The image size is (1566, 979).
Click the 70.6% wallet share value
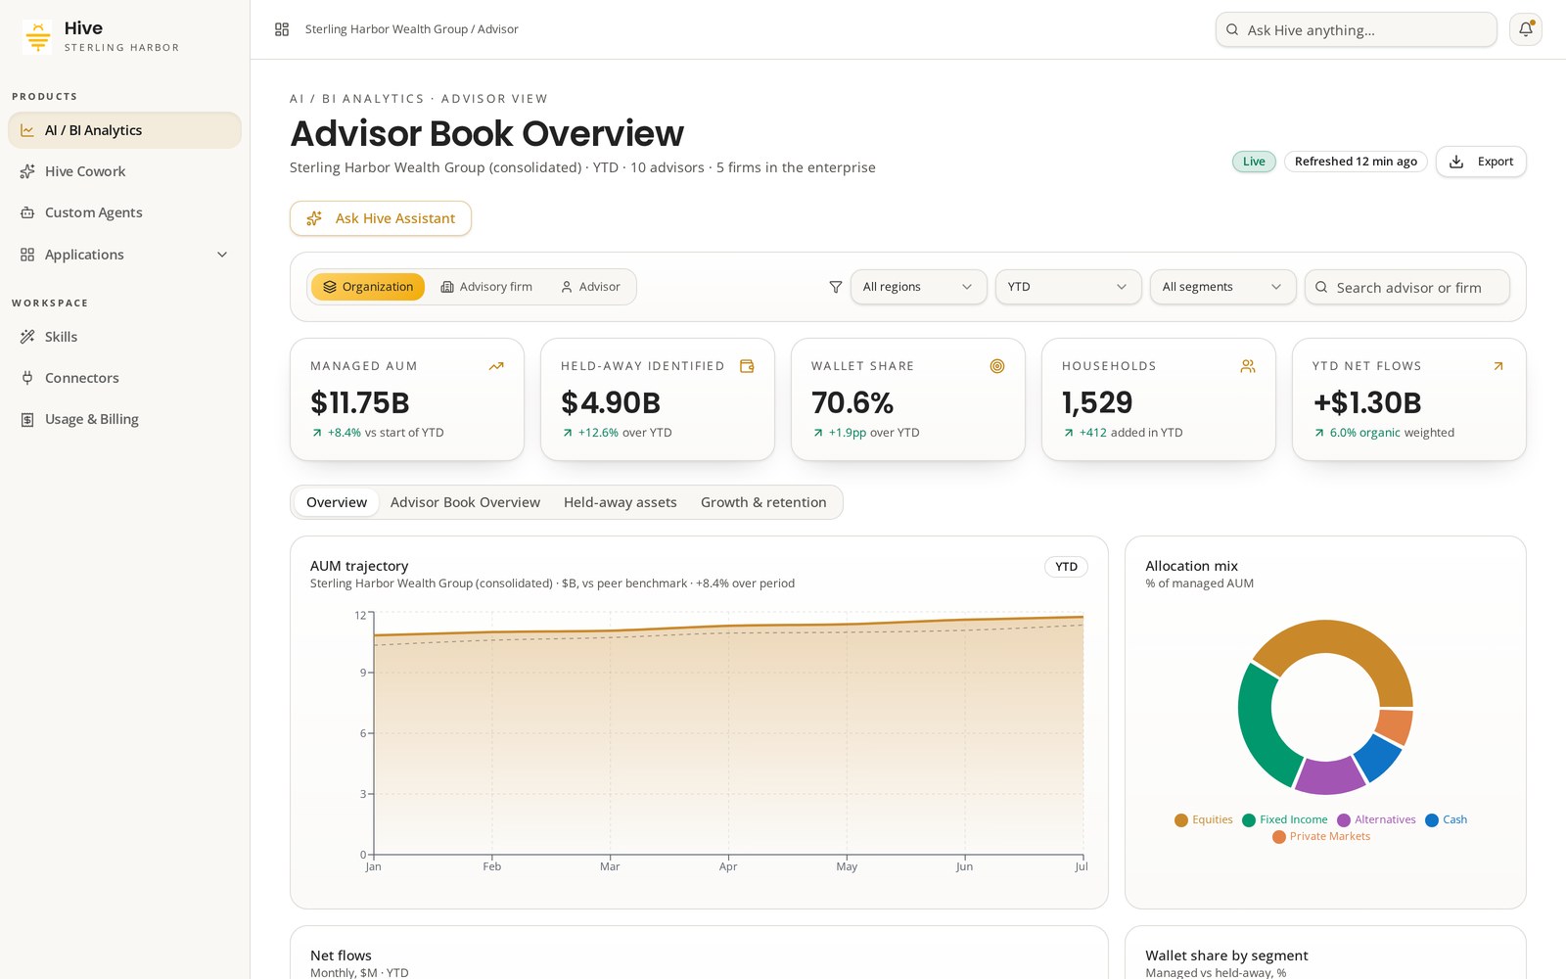(852, 402)
